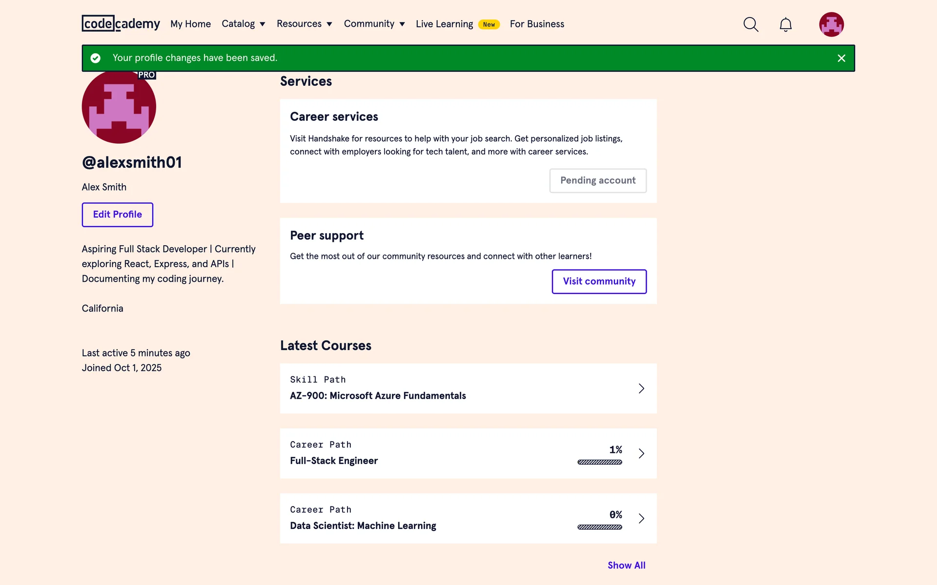Go to My Home
The image size is (937, 585).
click(190, 24)
